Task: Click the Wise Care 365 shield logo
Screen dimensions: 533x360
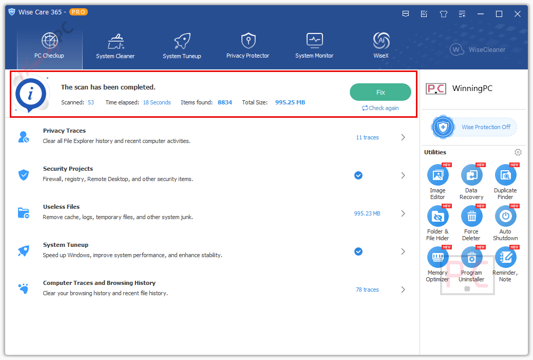Action: click(x=12, y=12)
